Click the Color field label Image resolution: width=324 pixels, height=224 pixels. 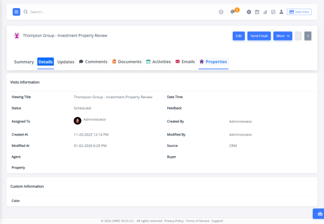click(x=16, y=201)
